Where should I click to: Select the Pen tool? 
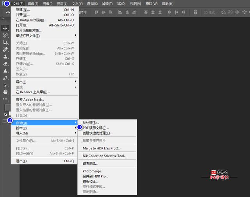[5, 78]
